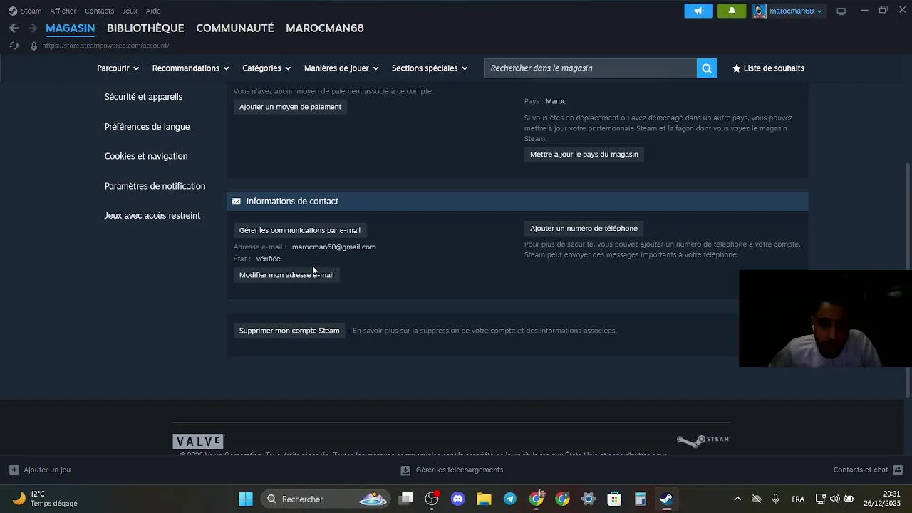Open the Contacts menu
912x513 pixels.
click(x=99, y=11)
